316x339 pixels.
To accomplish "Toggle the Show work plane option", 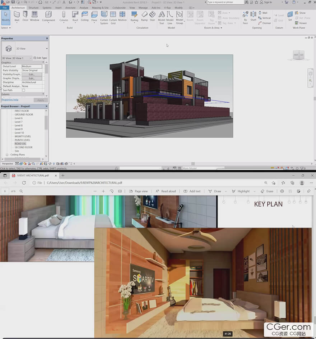I will pyautogui.click(x=300, y=13).
